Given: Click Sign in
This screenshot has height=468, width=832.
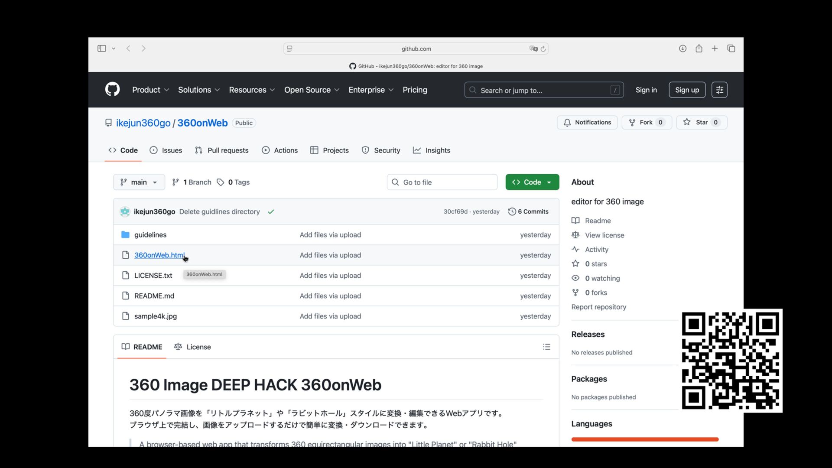Looking at the screenshot, I should tap(646, 90).
